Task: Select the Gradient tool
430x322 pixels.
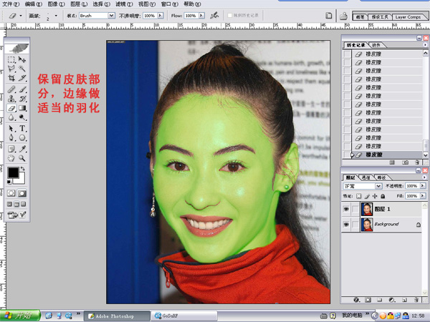Action: [22, 108]
